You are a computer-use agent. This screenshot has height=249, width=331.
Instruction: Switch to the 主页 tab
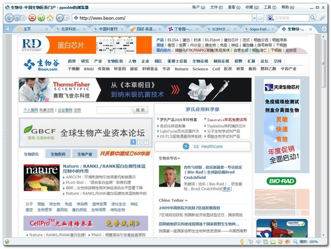click(x=30, y=29)
